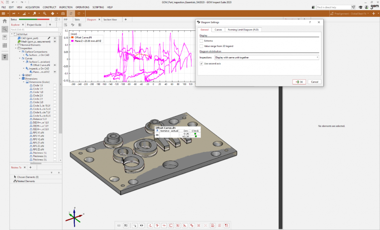Click the user account icon at top right
This screenshot has height=230, width=380.
pos(366,7)
